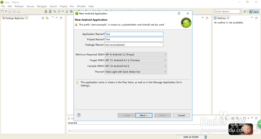Screen dimensions: 261x139
Task: Switch to the Java perspective
Action: 254,12
